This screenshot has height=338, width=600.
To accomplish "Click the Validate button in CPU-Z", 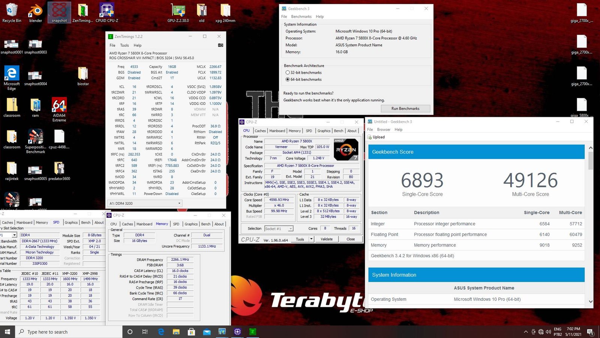I will point(327,239).
